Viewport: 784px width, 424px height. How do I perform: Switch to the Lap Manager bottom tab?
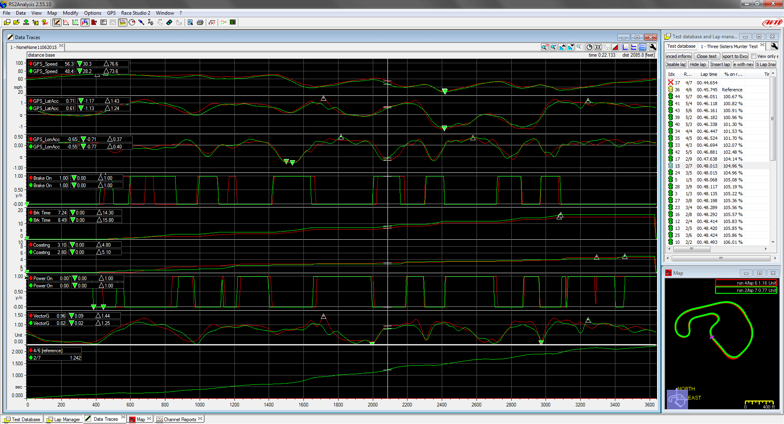pos(63,419)
